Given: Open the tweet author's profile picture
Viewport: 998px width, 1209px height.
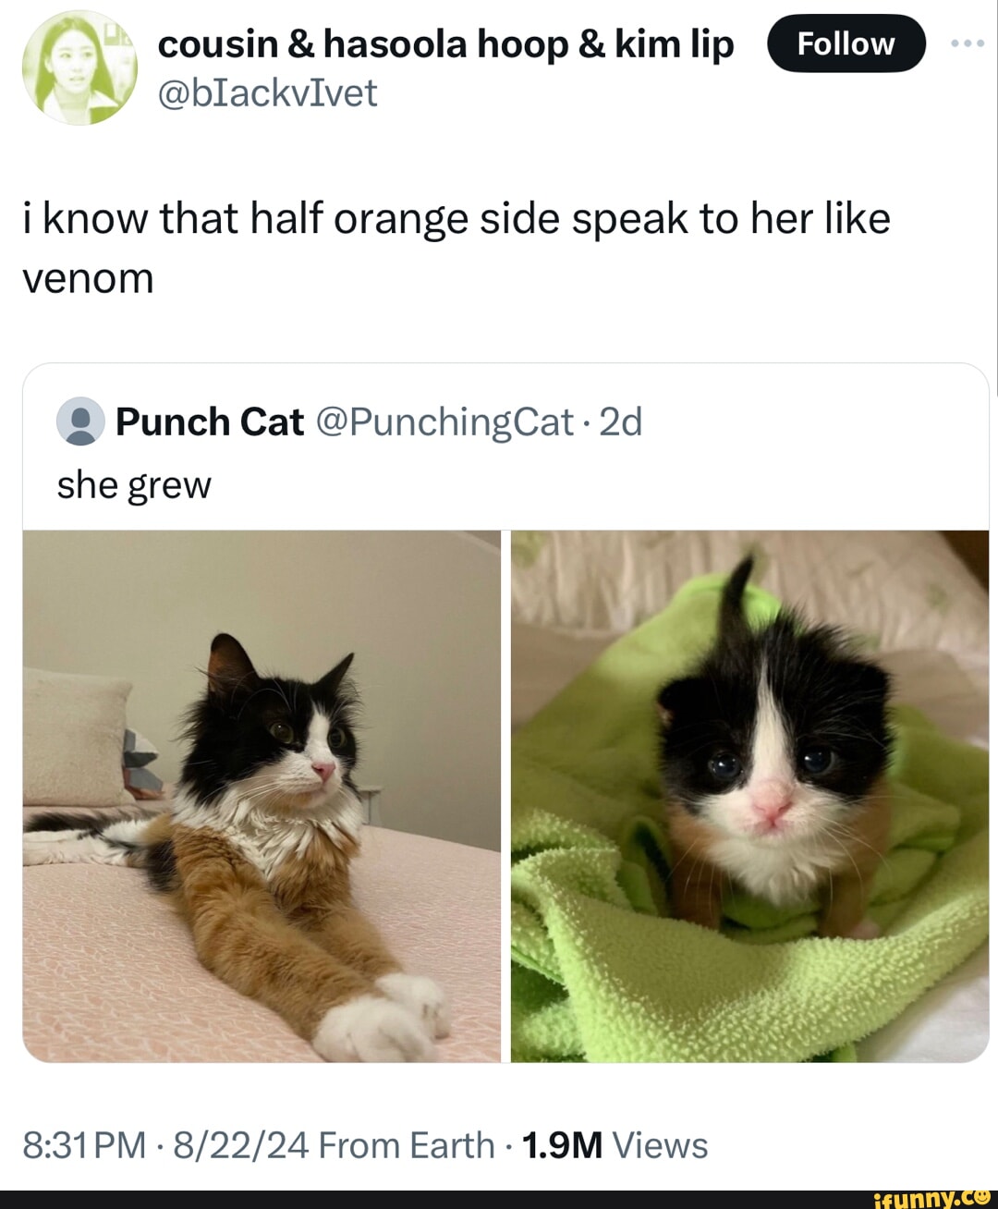Looking at the screenshot, I should click(x=79, y=67).
